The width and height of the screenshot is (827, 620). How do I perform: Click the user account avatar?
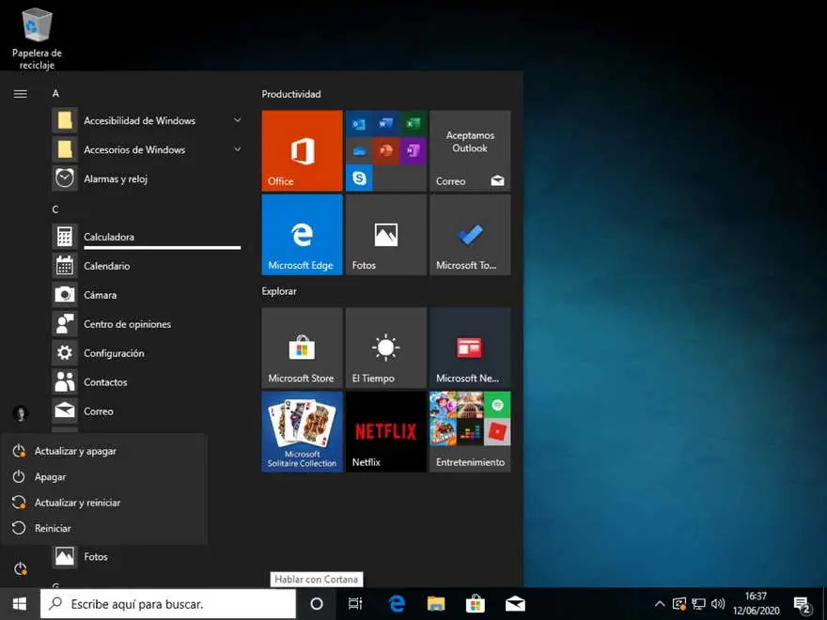pyautogui.click(x=21, y=413)
